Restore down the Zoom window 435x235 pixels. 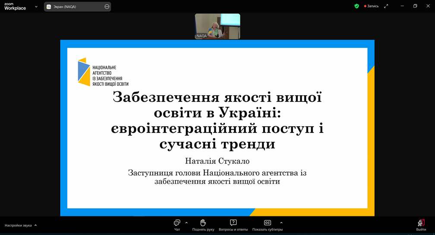click(x=415, y=6)
